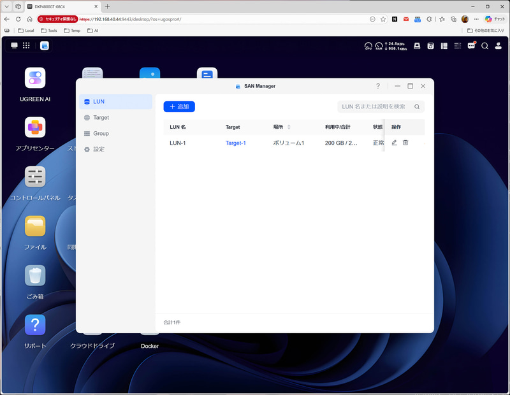Image resolution: width=510 pixels, height=395 pixels.
Task: Open the NAS top bar panel layout icon
Action: (x=444, y=46)
